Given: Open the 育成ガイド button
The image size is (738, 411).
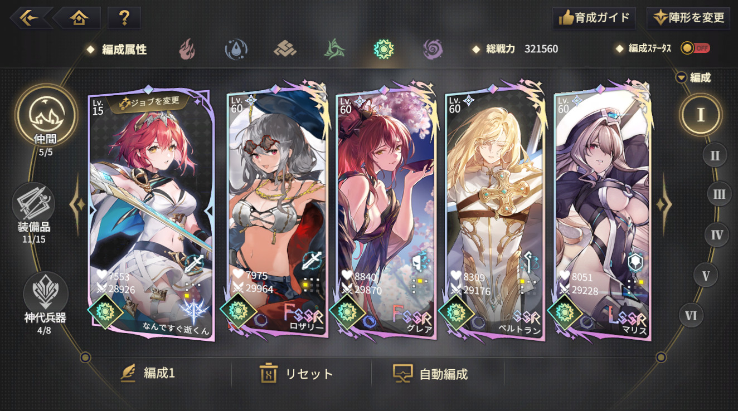Looking at the screenshot, I should click(594, 18).
